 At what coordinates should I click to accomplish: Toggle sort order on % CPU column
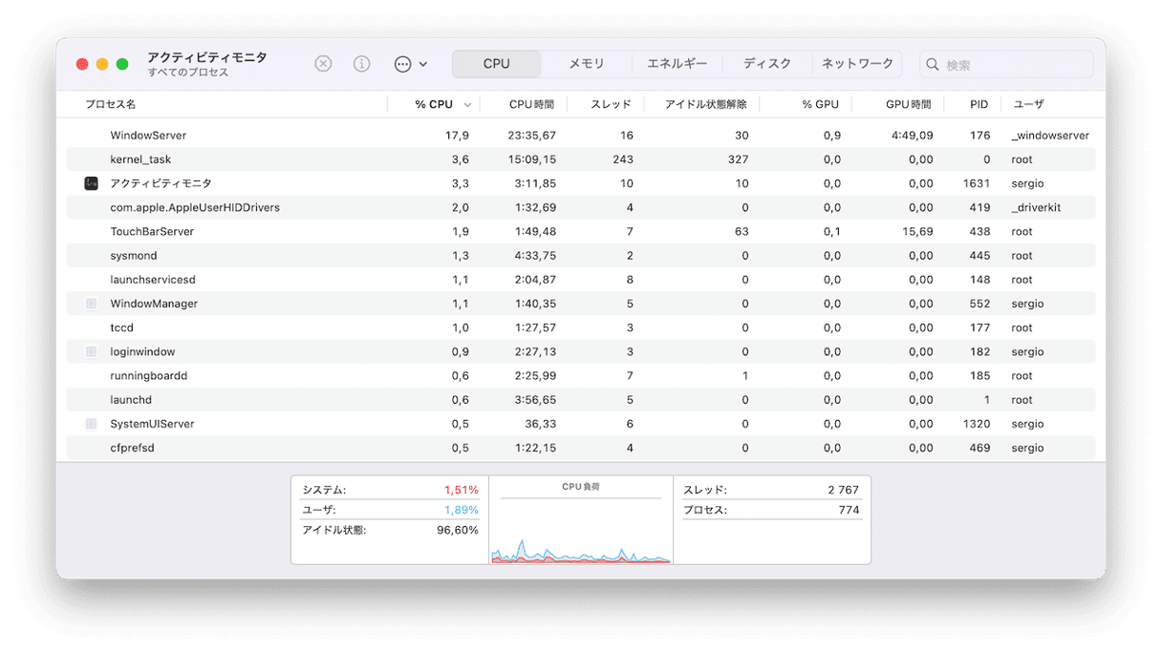pyautogui.click(x=434, y=104)
